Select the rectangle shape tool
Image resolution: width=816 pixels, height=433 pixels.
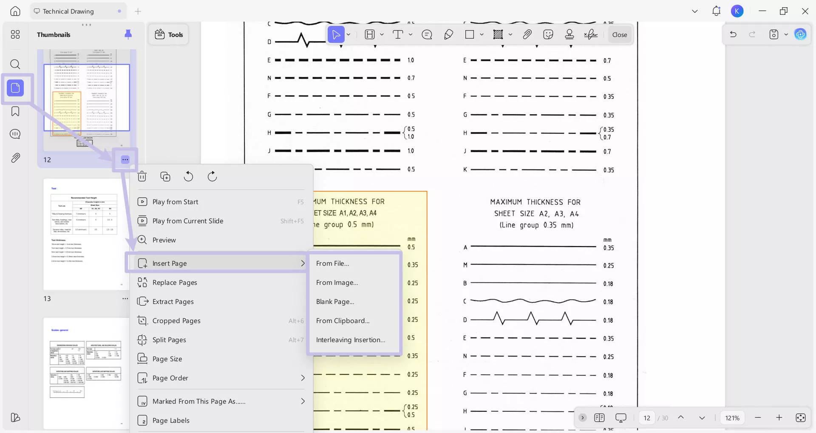coord(470,34)
